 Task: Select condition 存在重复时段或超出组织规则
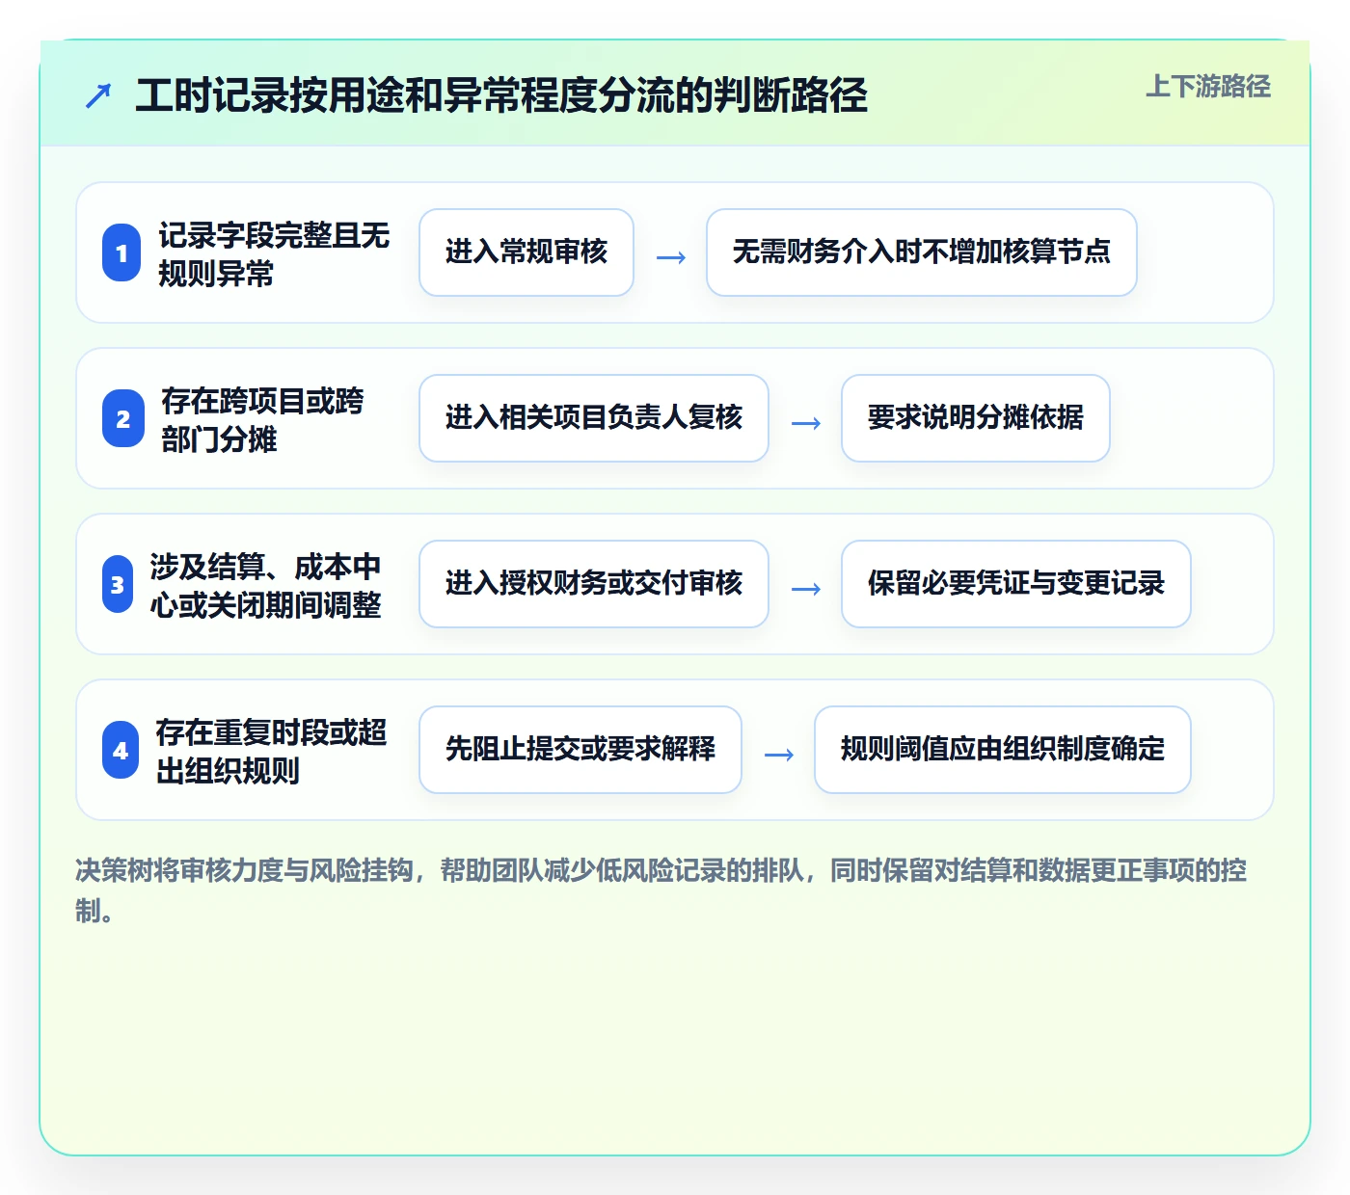pos(271,751)
